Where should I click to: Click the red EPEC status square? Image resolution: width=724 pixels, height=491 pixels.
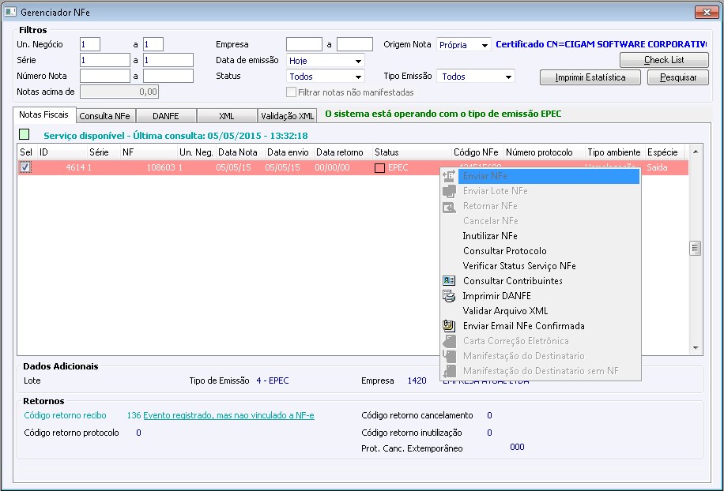[379, 168]
